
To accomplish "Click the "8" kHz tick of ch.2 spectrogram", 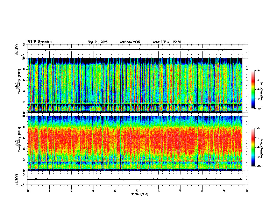I will (24, 127).
